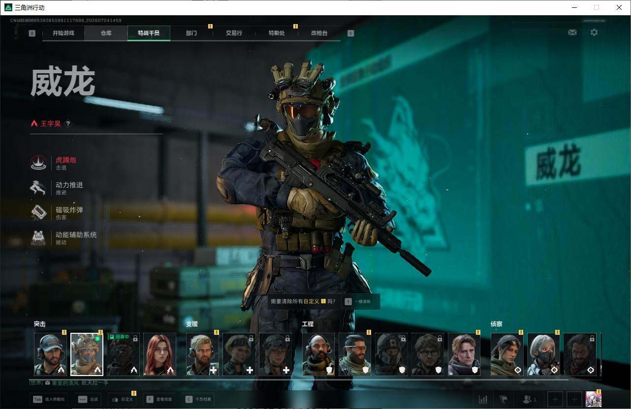Select the 动能辅助系统 passive skill icon
631x409 pixels.
38,237
